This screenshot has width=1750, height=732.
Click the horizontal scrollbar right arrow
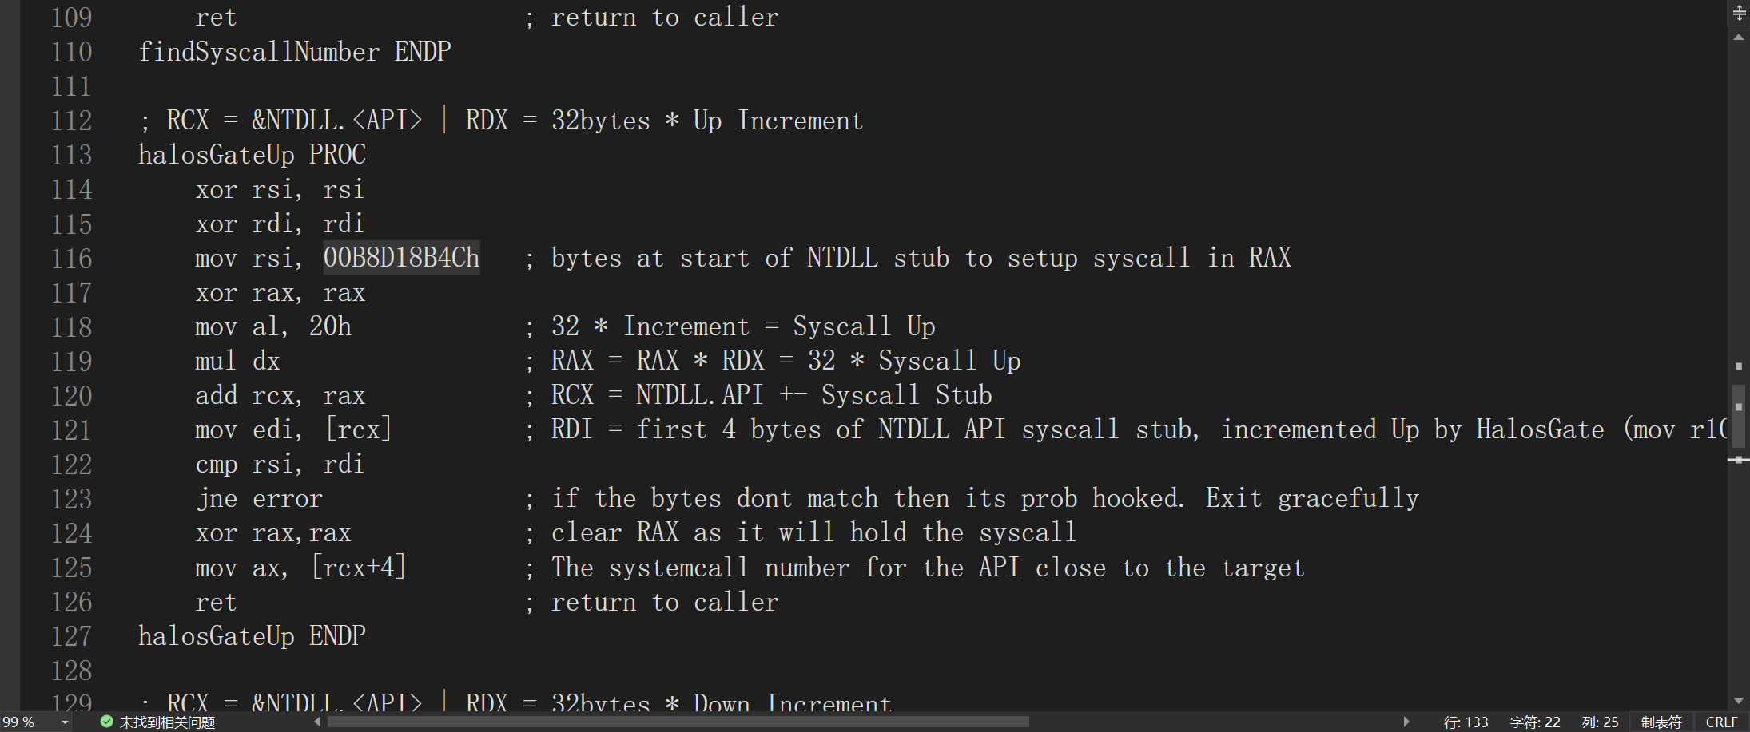tap(1406, 722)
